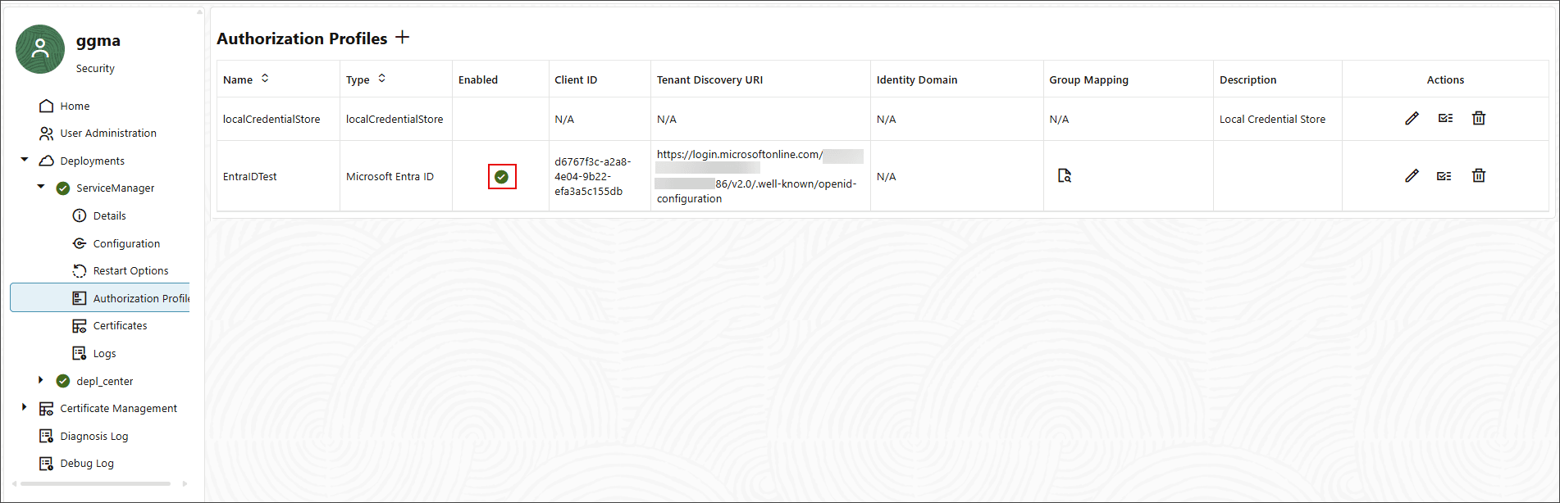
Task: Click the Tenant Discovery URI link text
Action: pyautogui.click(x=759, y=177)
